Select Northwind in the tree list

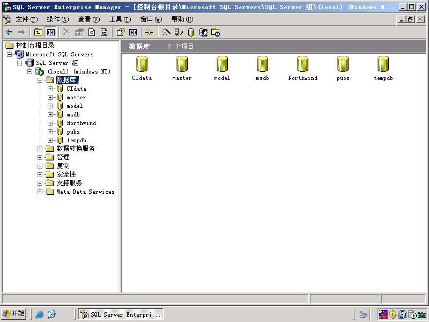(82, 123)
